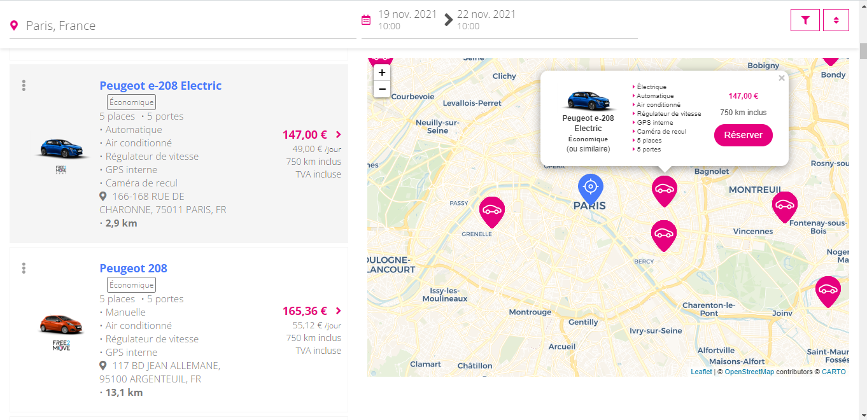Select the car marker above Bercy
This screenshot has height=420, width=867.
coord(664,235)
